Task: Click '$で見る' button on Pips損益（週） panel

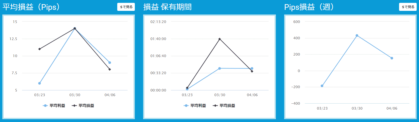Action: (408, 7)
